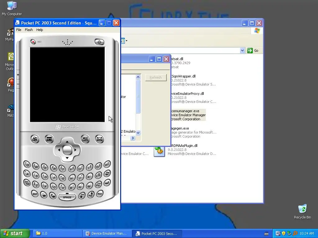Tap the Enter return key on emulator keyboard
Image resolution: width=318 pixels, height=238 pixels.
point(107,183)
